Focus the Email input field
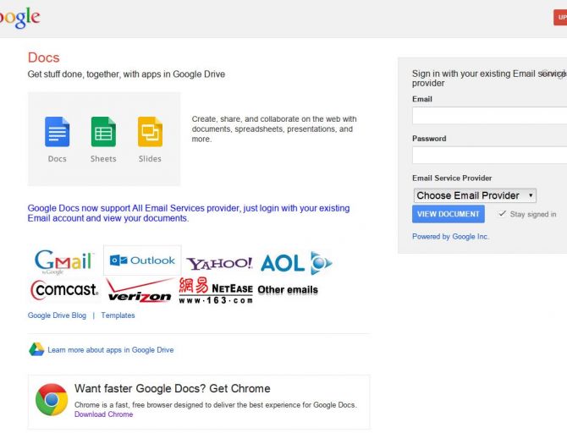Image resolution: width=567 pixels, height=433 pixels. [x=489, y=116]
